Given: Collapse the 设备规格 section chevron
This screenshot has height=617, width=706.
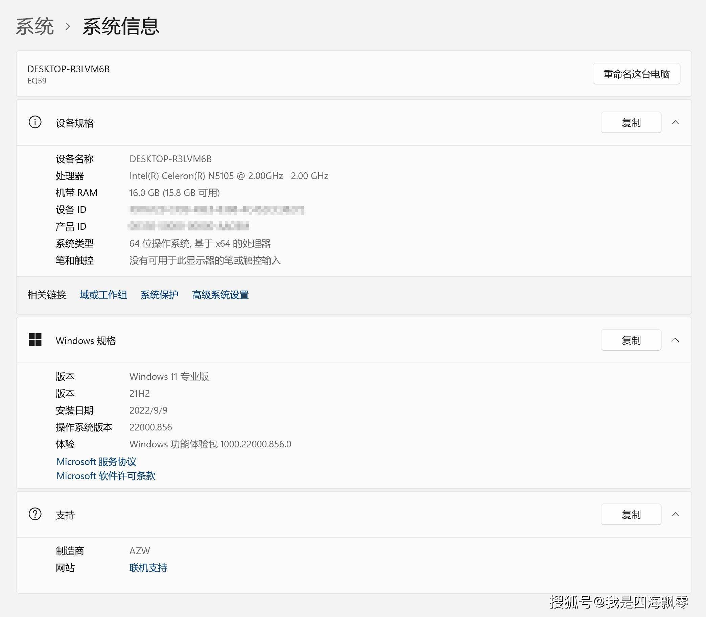Looking at the screenshot, I should coord(675,122).
